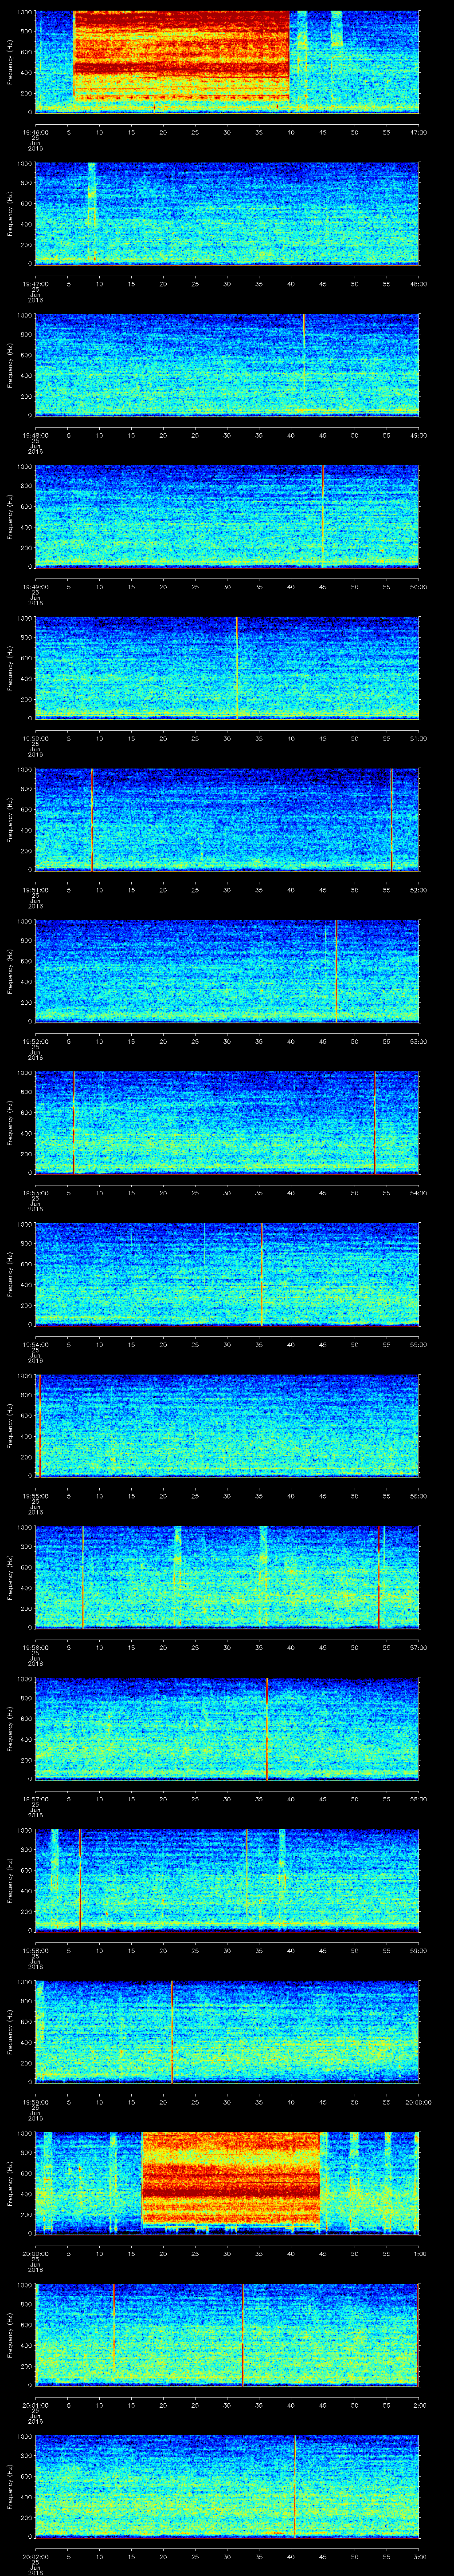The height and width of the screenshot is (2576, 454).
Task: Click the Frequency (Hz) axis label of the 20:00:00 plot
Action: click(10, 2184)
